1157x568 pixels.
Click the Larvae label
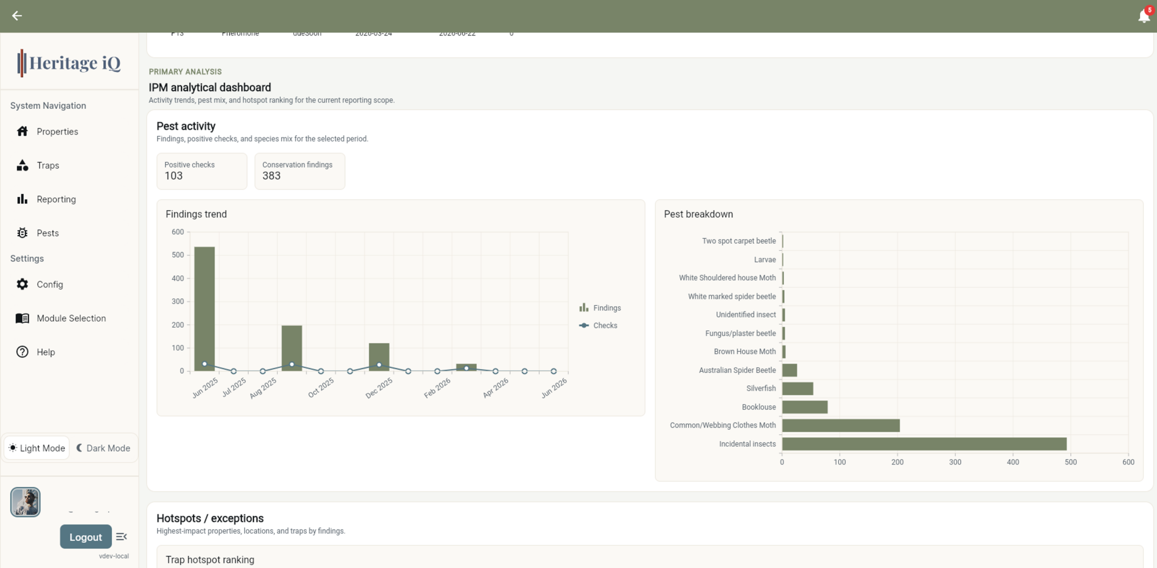point(765,260)
